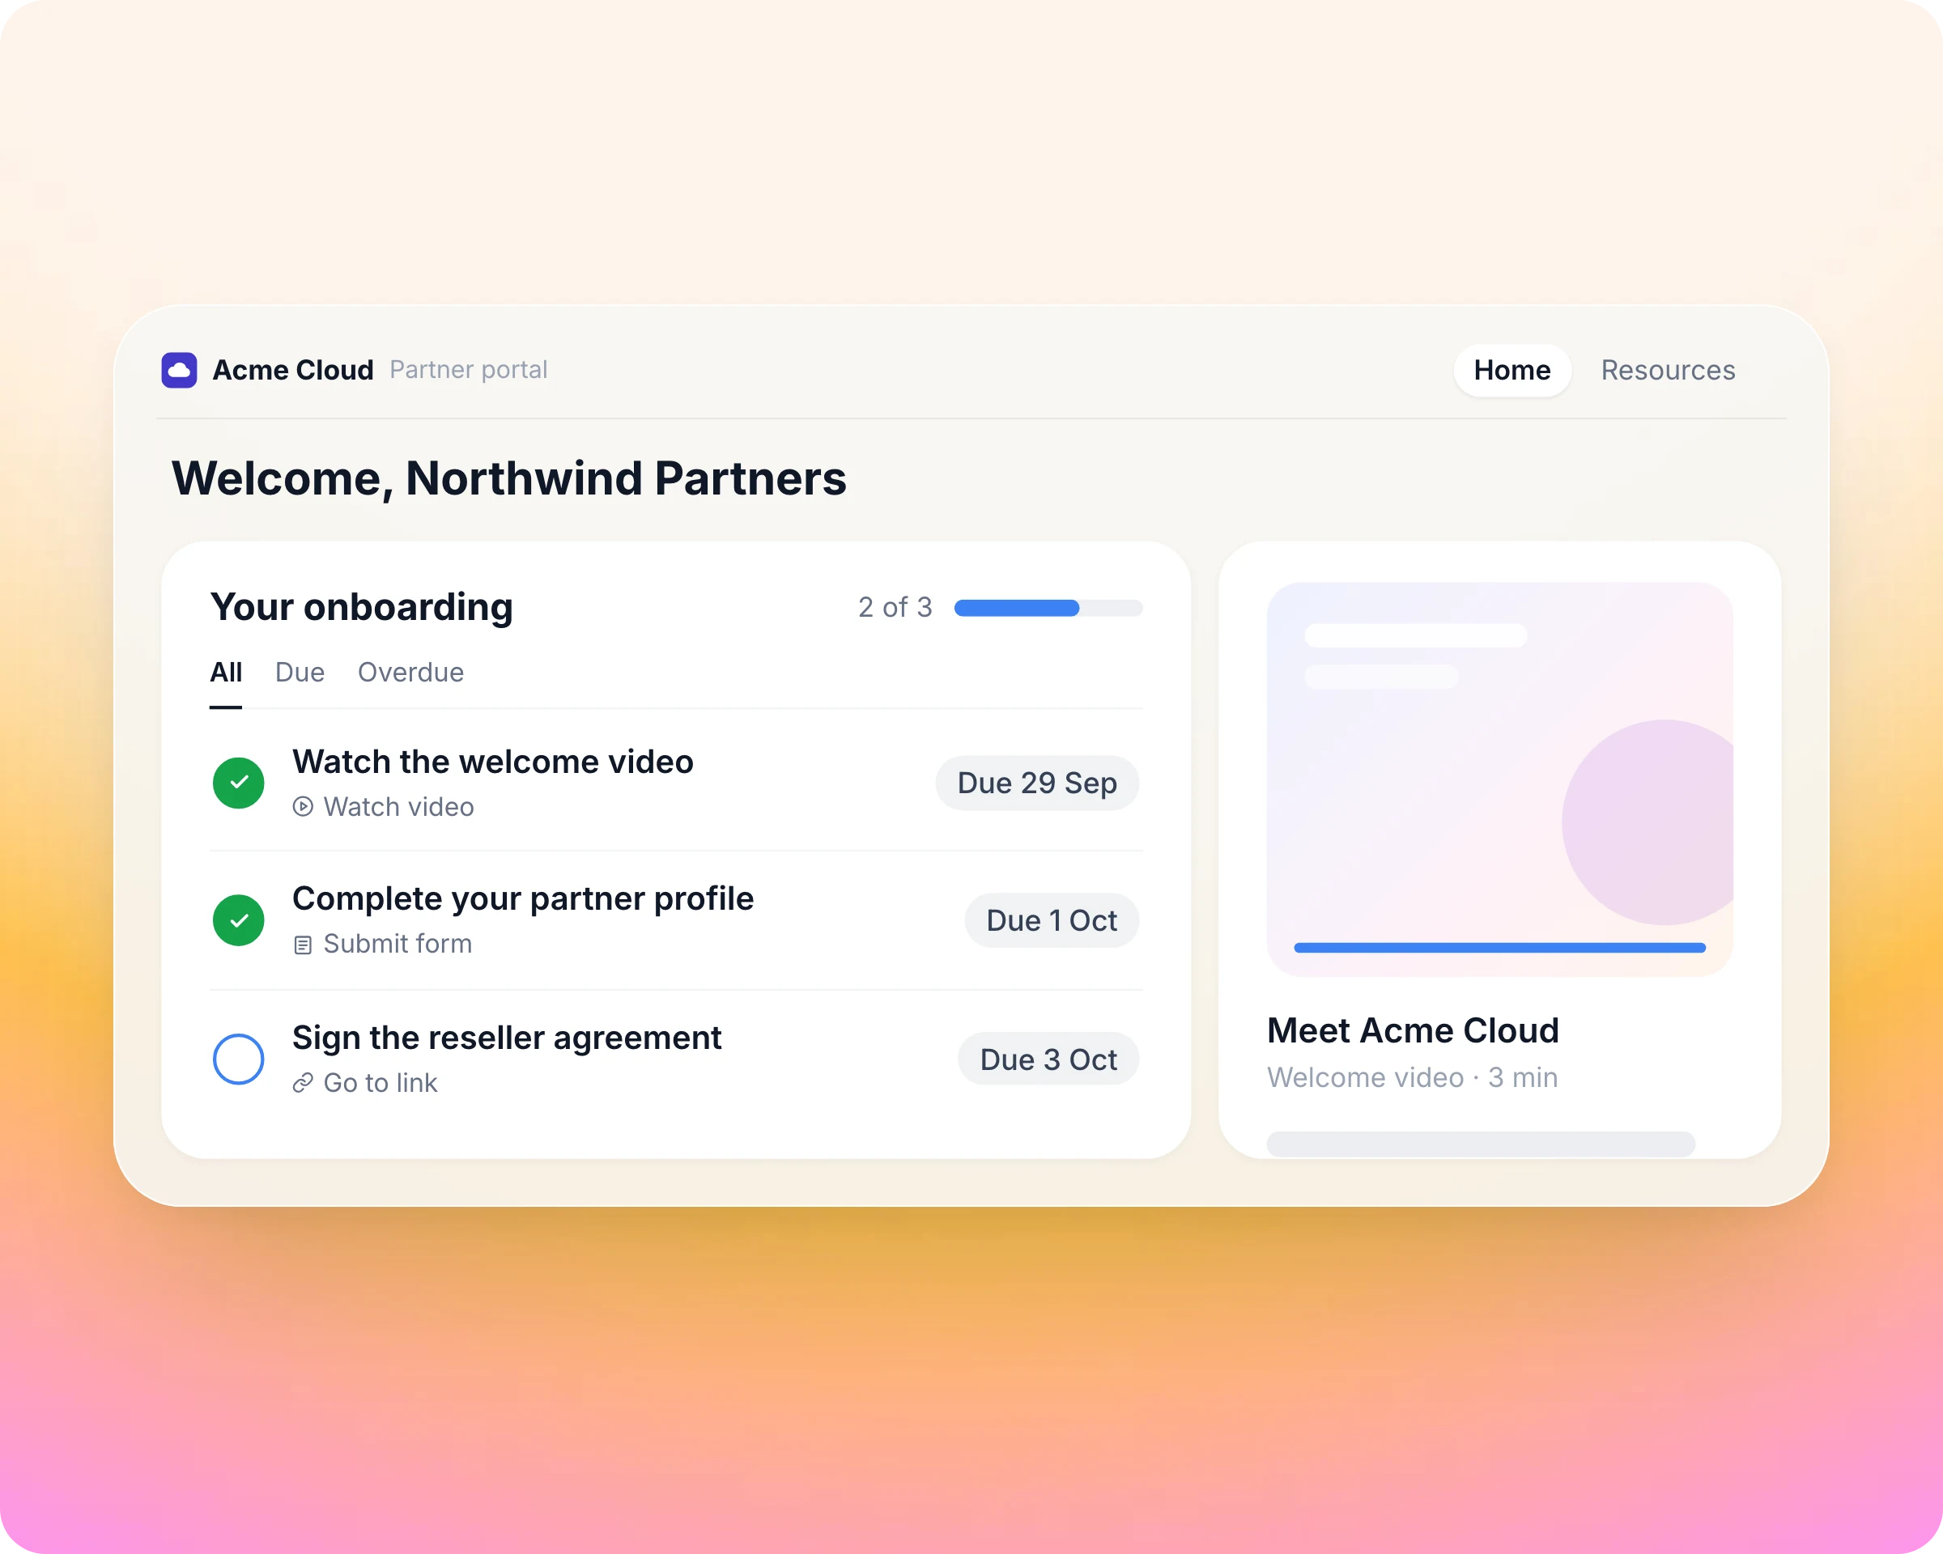This screenshot has width=1943, height=1554.
Task: Open the Watch video link
Action: coord(383,807)
